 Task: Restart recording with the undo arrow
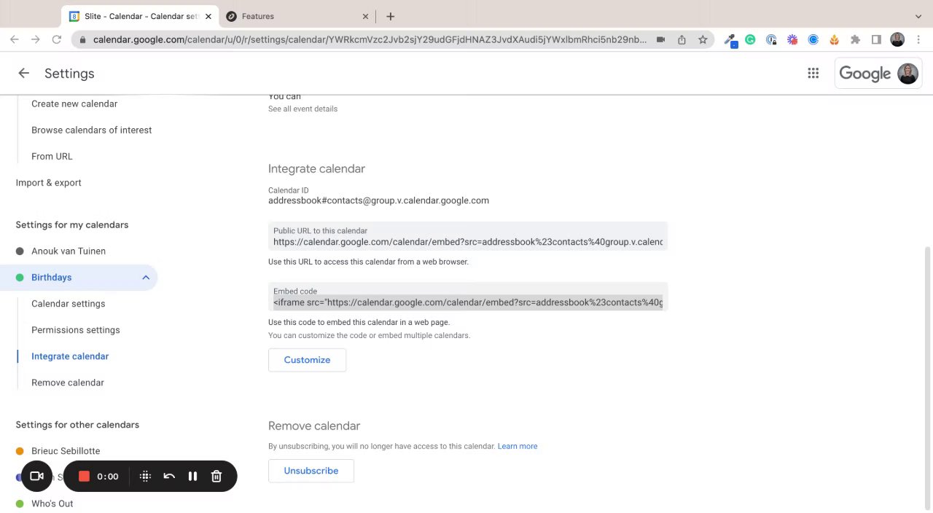(169, 477)
